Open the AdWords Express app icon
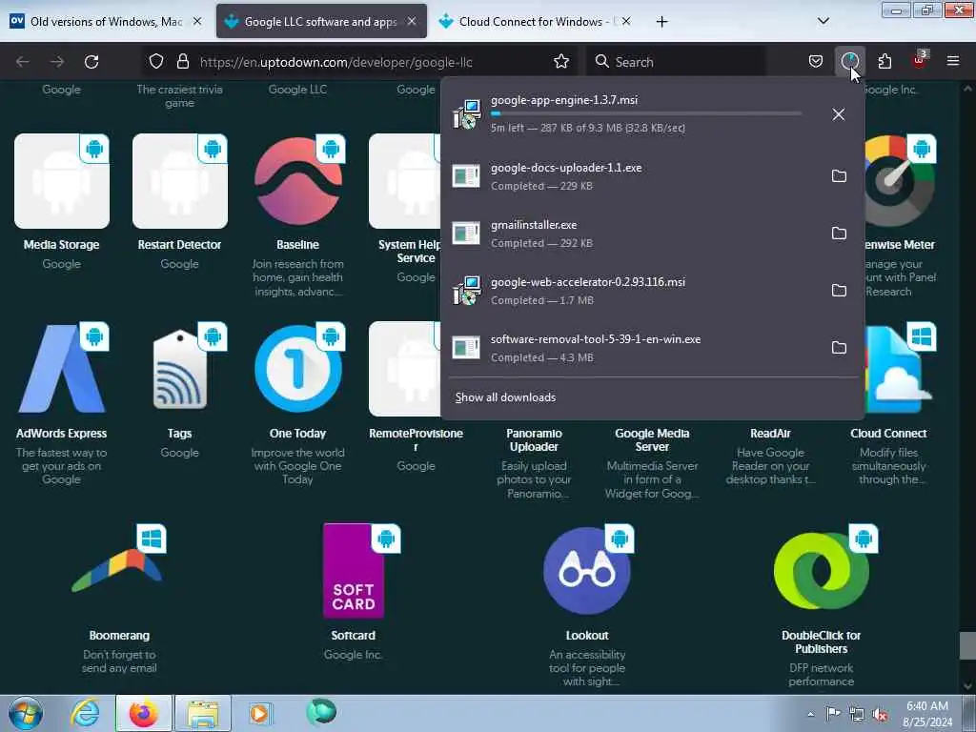Viewport: 976px width, 732px height. click(62, 369)
